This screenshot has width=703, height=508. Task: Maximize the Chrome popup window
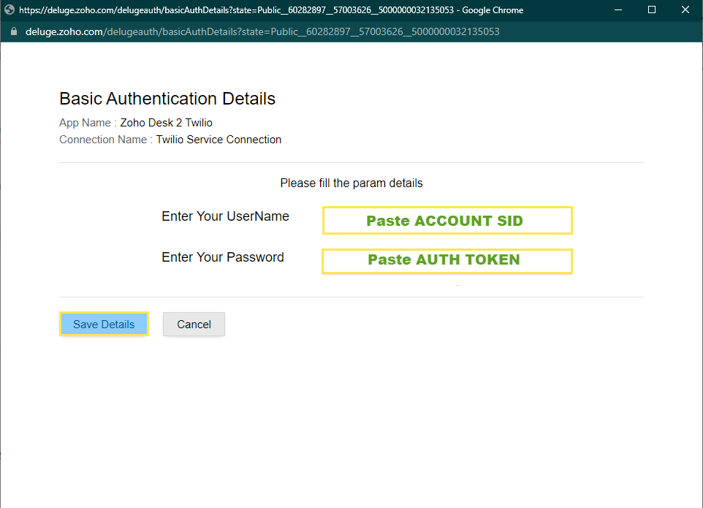coord(652,10)
